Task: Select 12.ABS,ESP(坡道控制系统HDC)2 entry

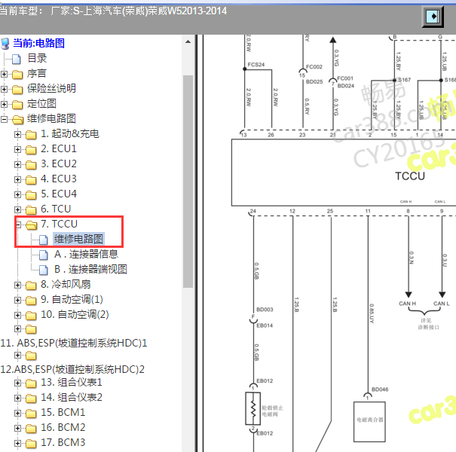Action: pyautogui.click(x=72, y=369)
